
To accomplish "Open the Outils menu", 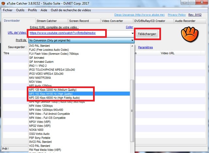I will pos(20,10).
